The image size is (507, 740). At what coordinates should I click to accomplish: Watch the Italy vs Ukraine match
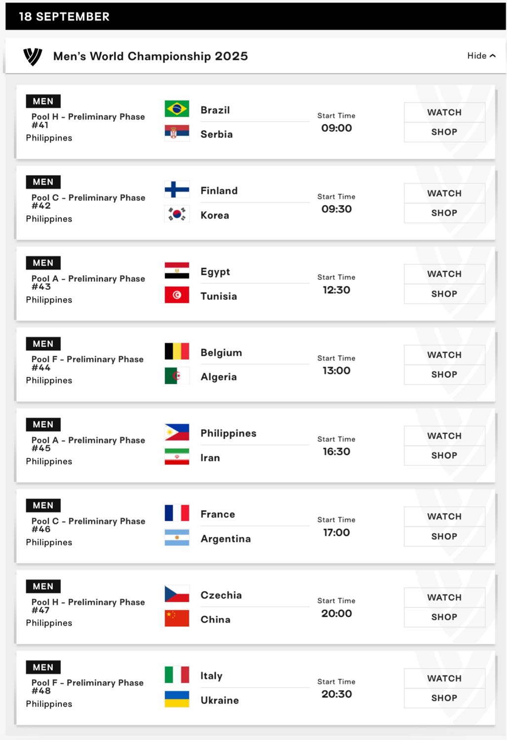[444, 678]
